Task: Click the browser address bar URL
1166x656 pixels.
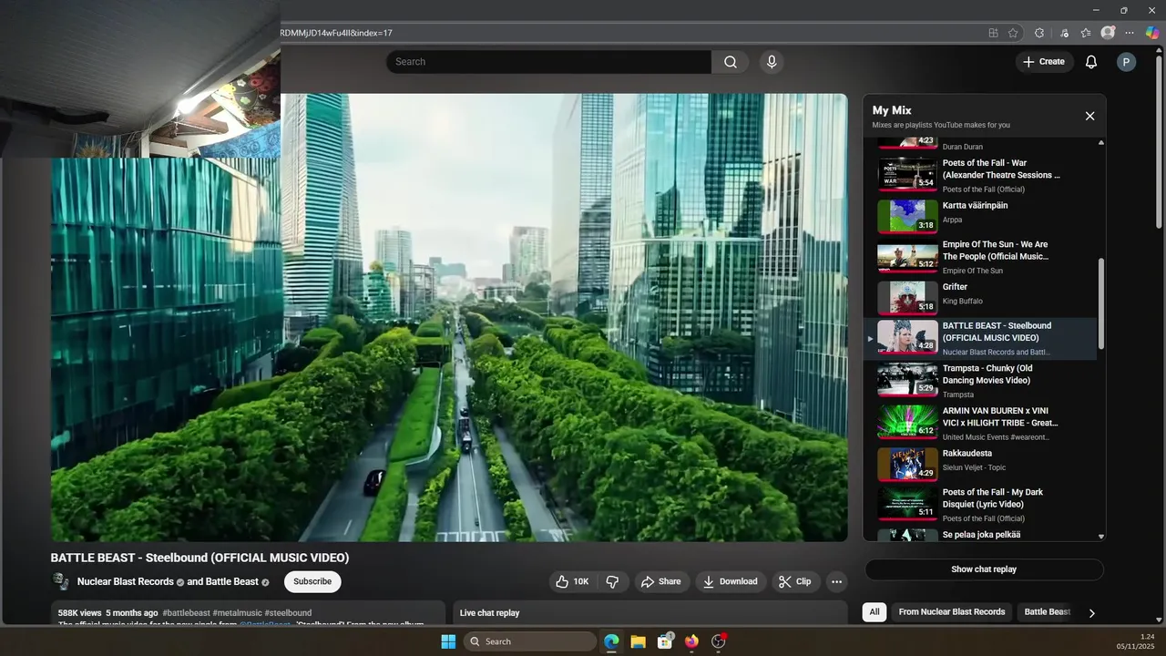Action: tap(336, 33)
